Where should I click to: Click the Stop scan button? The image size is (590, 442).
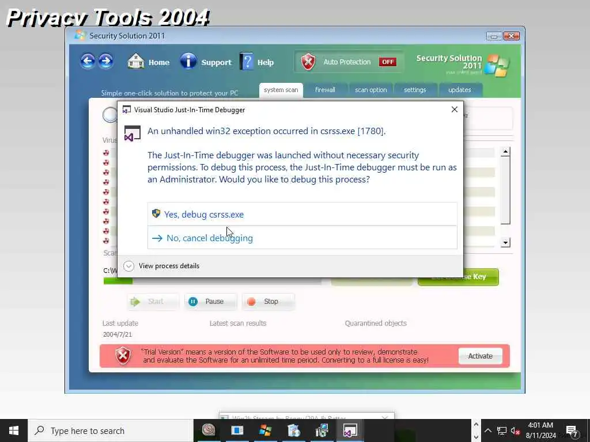coord(268,302)
